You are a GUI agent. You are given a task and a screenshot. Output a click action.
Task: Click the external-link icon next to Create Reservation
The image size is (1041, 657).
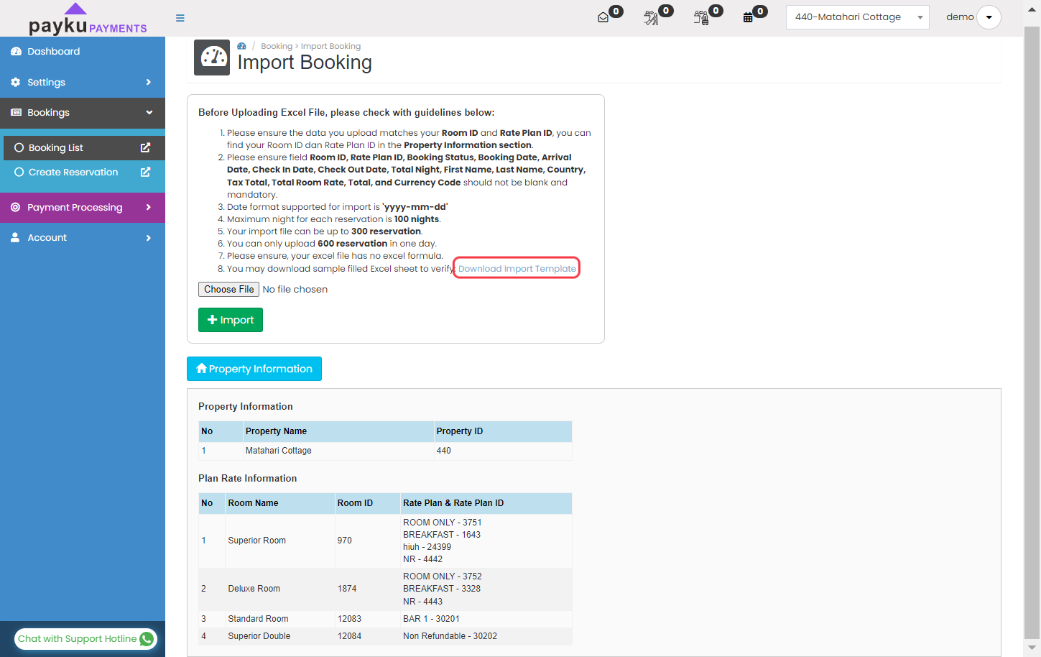tap(145, 172)
